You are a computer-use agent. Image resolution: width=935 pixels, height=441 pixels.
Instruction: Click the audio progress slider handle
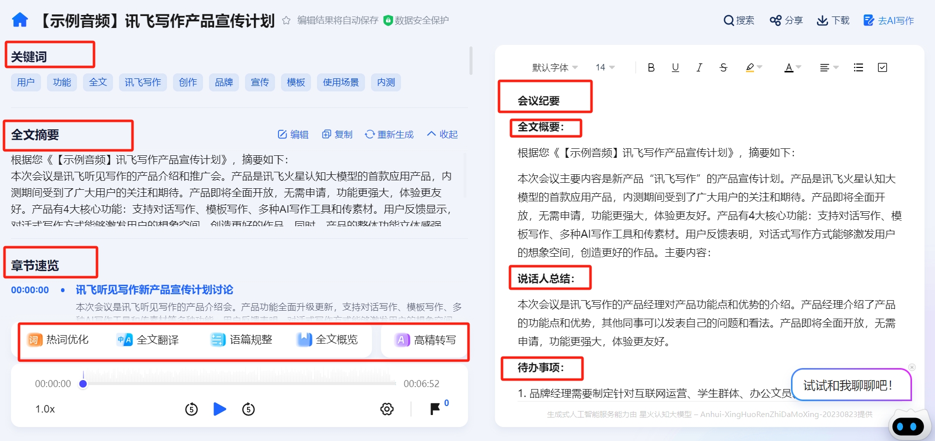(x=83, y=384)
